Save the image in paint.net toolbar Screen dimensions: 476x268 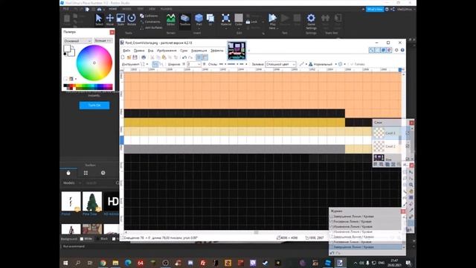coord(135,57)
